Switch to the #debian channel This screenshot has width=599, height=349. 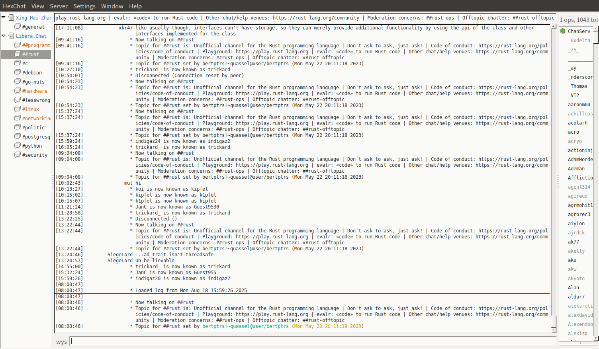pyautogui.click(x=32, y=73)
